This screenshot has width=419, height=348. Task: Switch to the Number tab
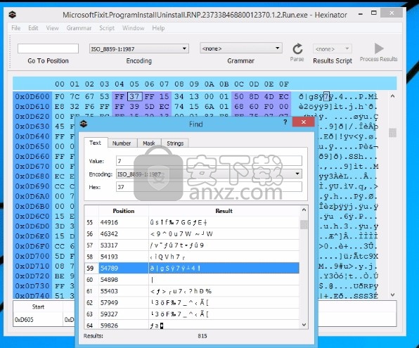tap(122, 143)
